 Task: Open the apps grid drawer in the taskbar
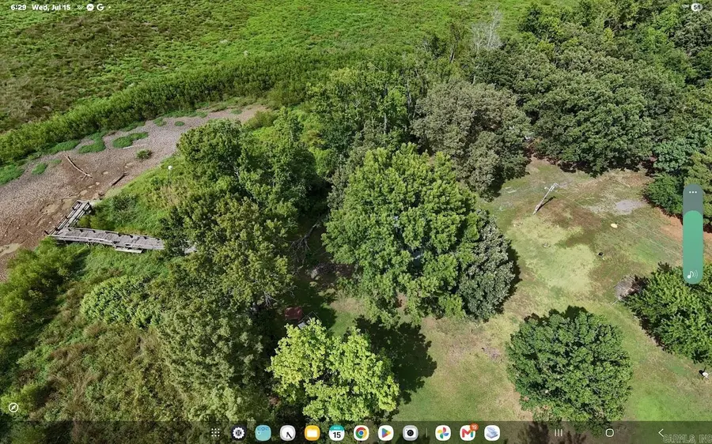coord(215,433)
